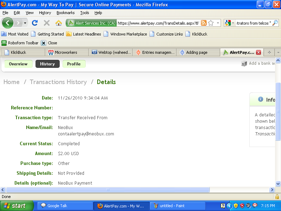Viewport: 281px width, 211px height.
Task: Click the red shield tray icon
Action: (242, 206)
